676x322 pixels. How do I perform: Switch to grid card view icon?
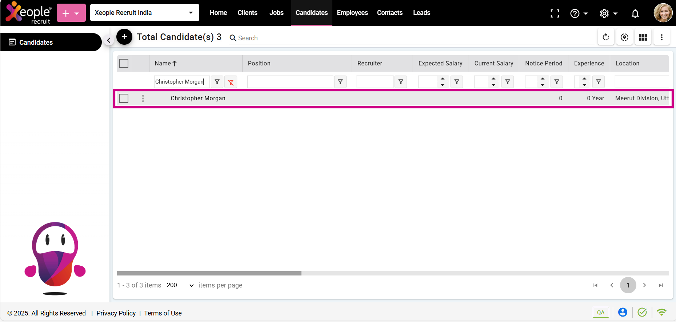coord(643,37)
